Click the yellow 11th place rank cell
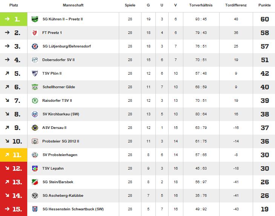 [14, 155]
